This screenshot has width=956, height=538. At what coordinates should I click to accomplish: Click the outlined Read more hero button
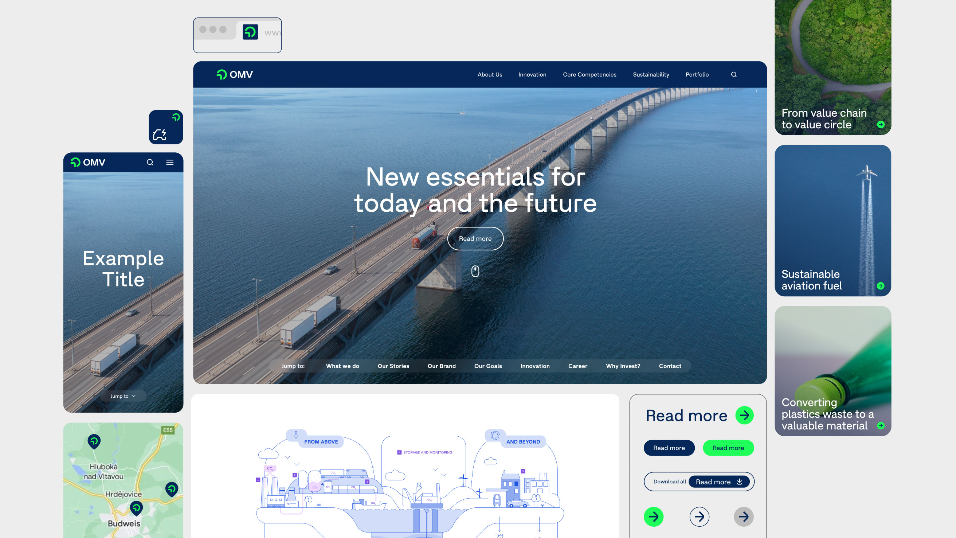475,239
